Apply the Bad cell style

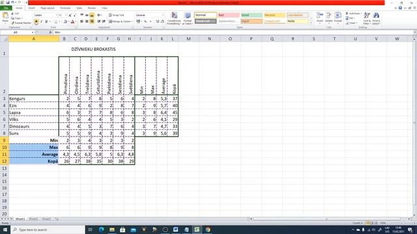(x=229, y=15)
